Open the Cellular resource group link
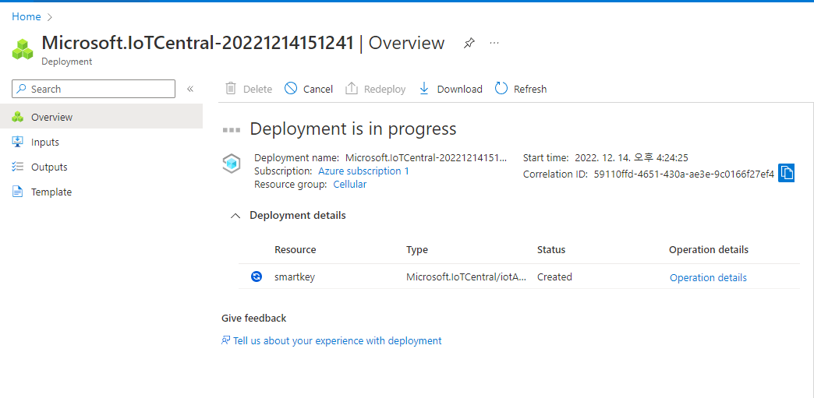This screenshot has width=814, height=398. (x=350, y=185)
